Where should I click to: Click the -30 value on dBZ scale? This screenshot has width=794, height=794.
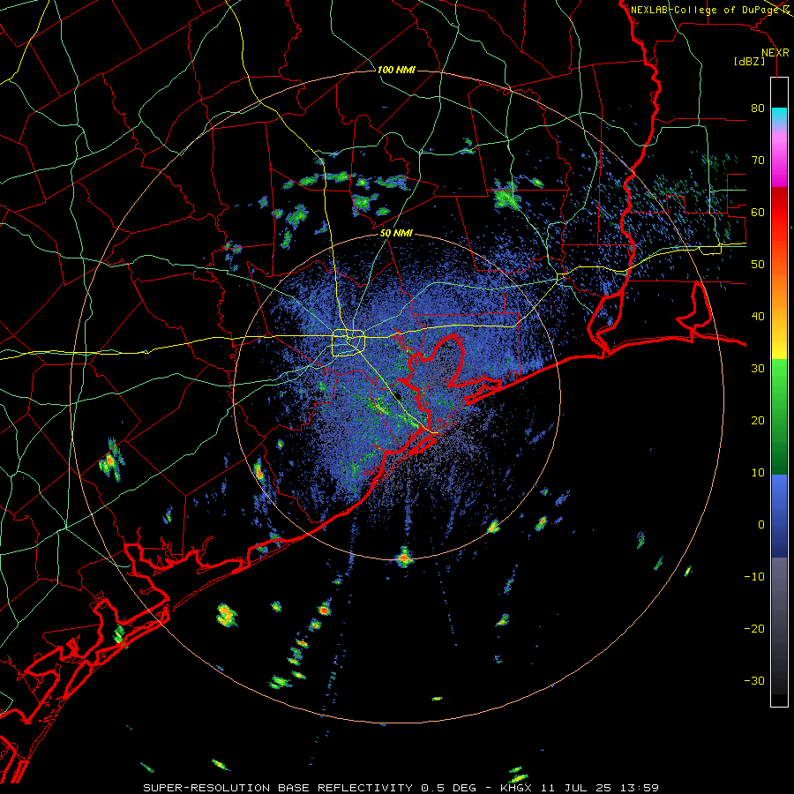(x=754, y=681)
